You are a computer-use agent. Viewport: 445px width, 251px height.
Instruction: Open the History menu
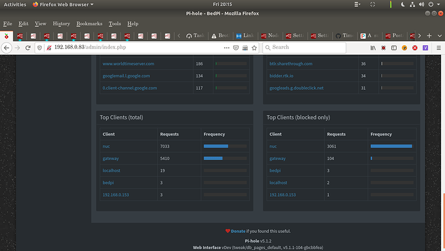pos(61,24)
